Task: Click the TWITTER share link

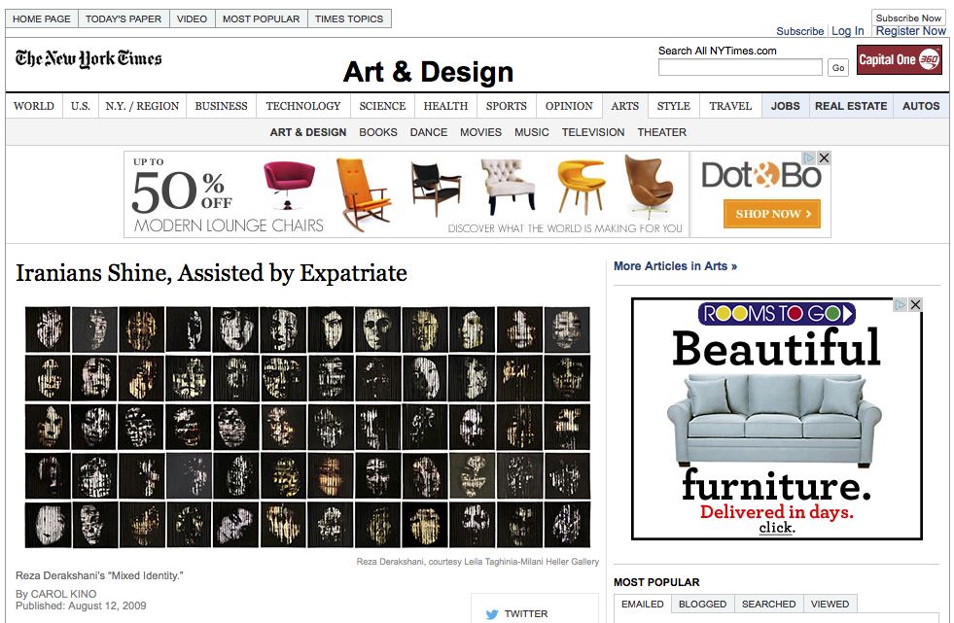Action: click(526, 614)
